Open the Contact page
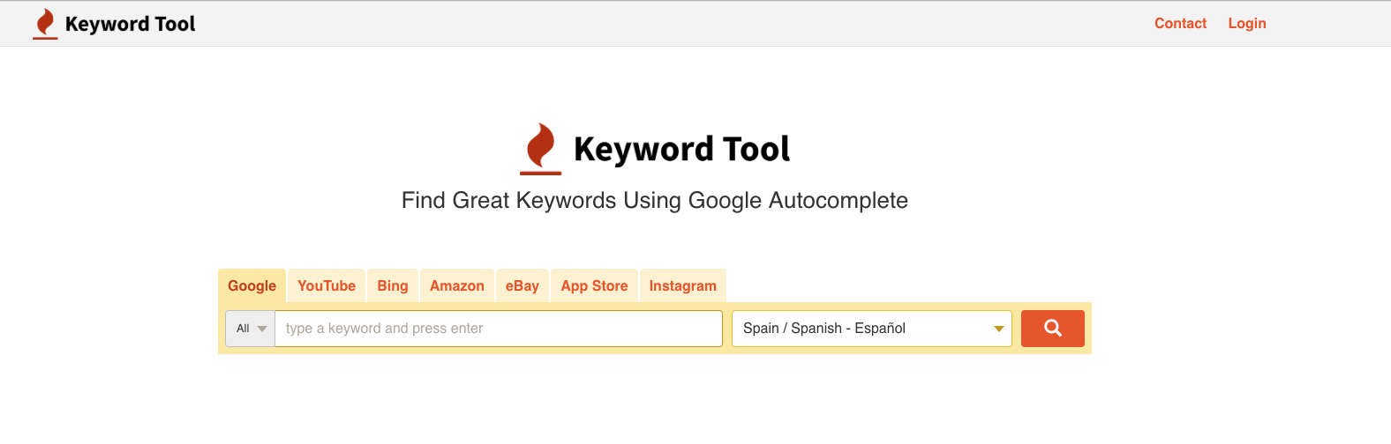This screenshot has height=444, width=1391. pos(1180,24)
